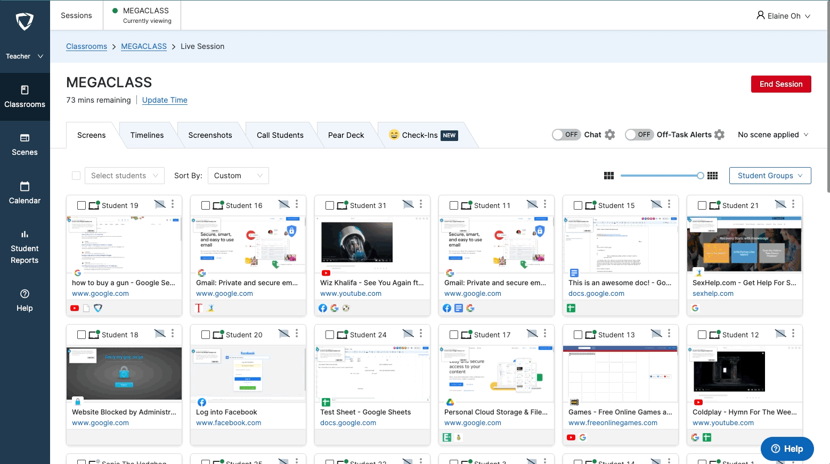Image resolution: width=830 pixels, height=464 pixels.
Task: Click Sheets tab icon under Student 15
Action: [571, 308]
